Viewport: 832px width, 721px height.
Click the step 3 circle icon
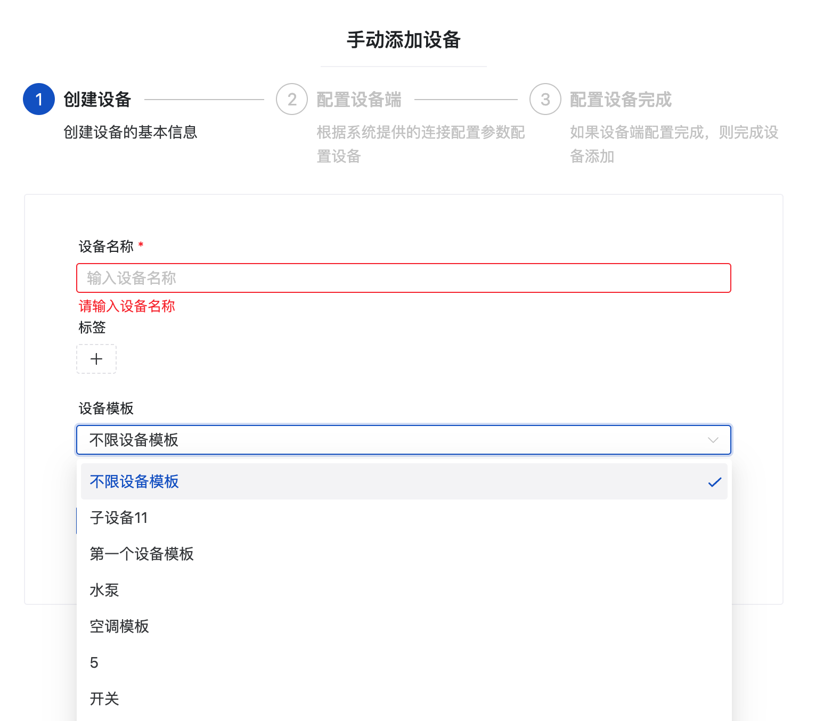tap(545, 99)
